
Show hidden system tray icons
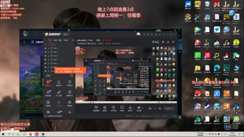206,134
